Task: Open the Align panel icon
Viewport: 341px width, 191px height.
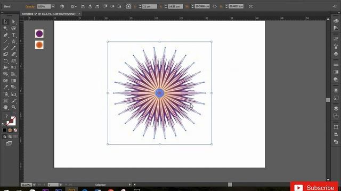Action: pyautogui.click(x=336, y=134)
